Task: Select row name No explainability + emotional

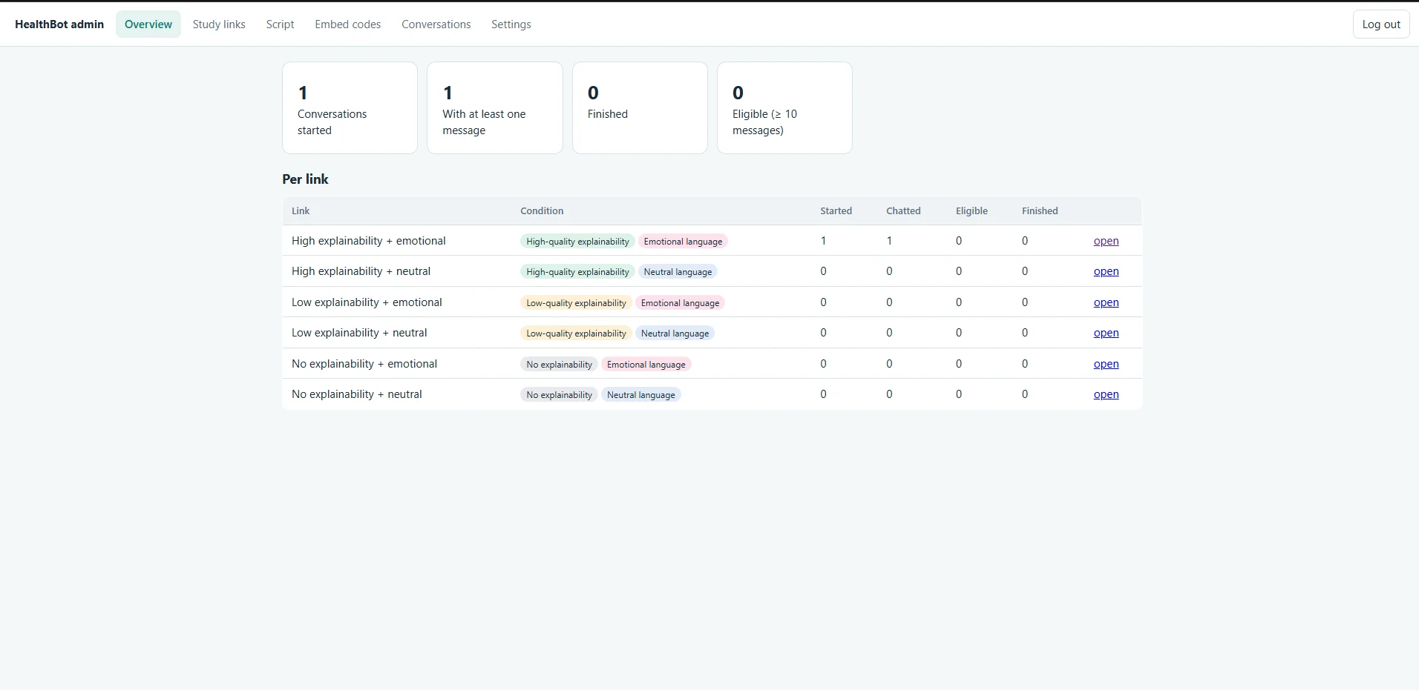Action: tap(364, 364)
